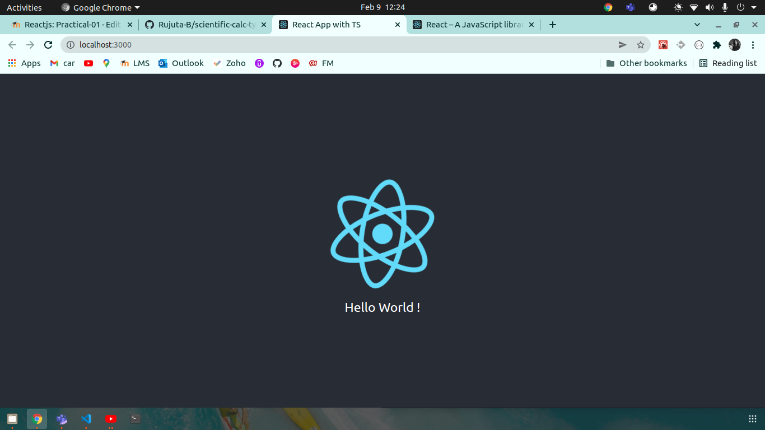This screenshot has height=430, width=765.
Task: Open Chrome's three-dot menu
Action: [x=753, y=45]
